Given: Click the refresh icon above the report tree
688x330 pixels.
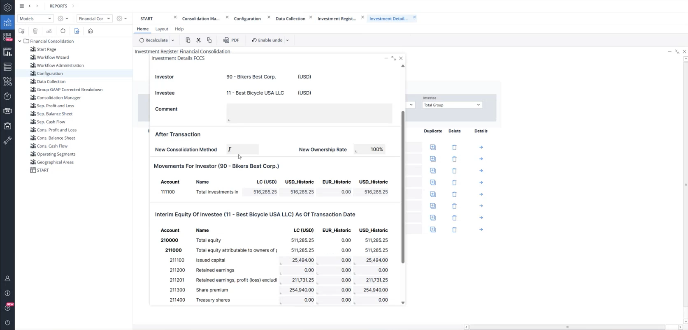Looking at the screenshot, I should 63,31.
